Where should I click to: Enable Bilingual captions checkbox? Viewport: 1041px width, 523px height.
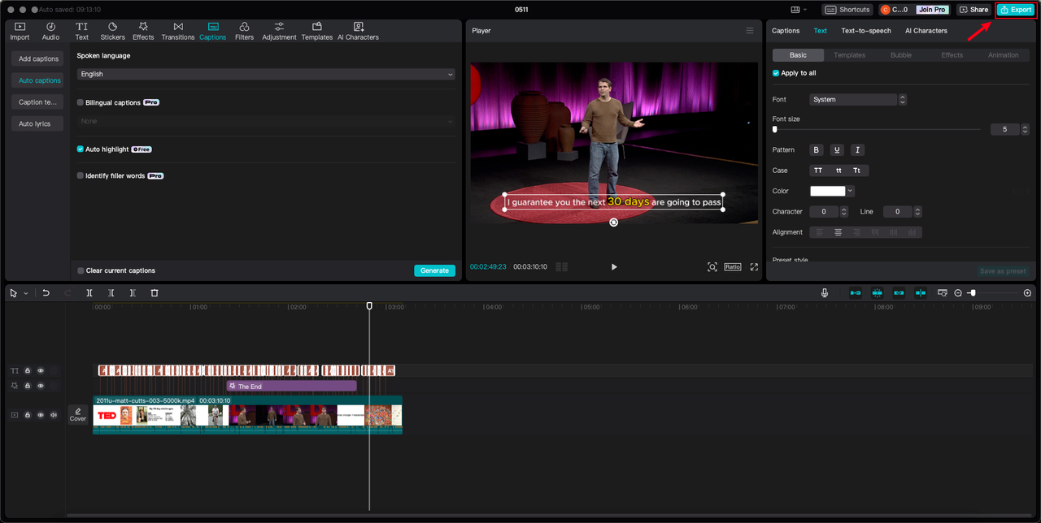click(81, 103)
